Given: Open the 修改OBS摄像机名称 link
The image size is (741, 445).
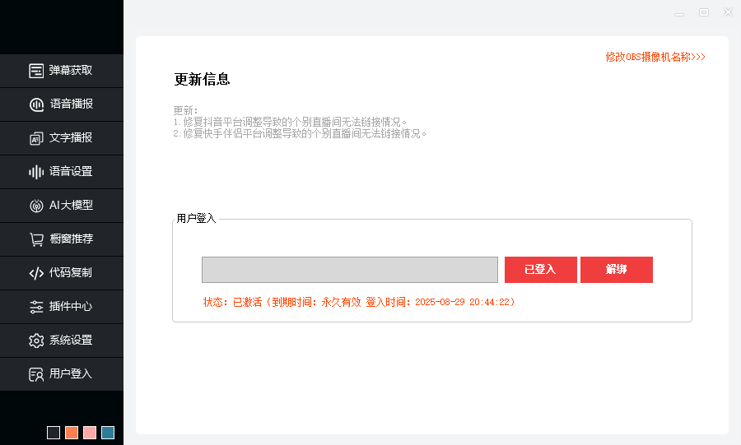Looking at the screenshot, I should click(655, 58).
